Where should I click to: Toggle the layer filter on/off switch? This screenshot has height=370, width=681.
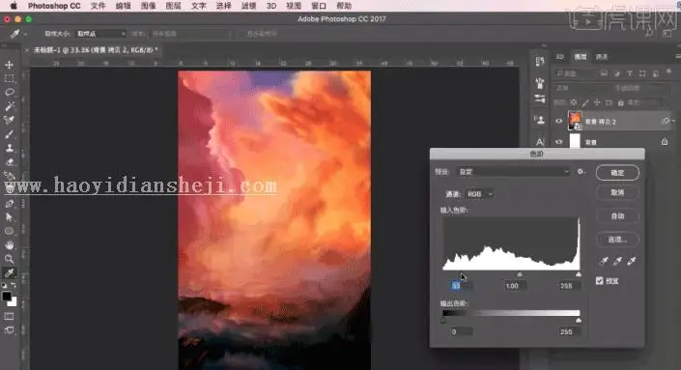tap(668, 71)
